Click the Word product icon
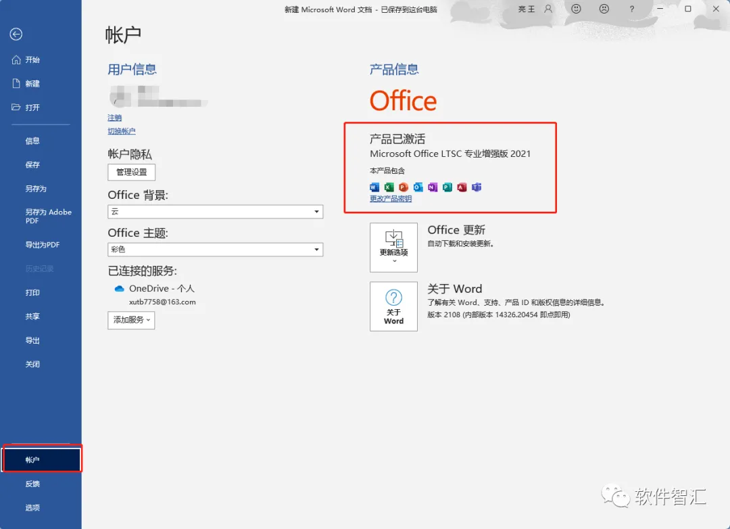The image size is (730, 529). point(374,187)
